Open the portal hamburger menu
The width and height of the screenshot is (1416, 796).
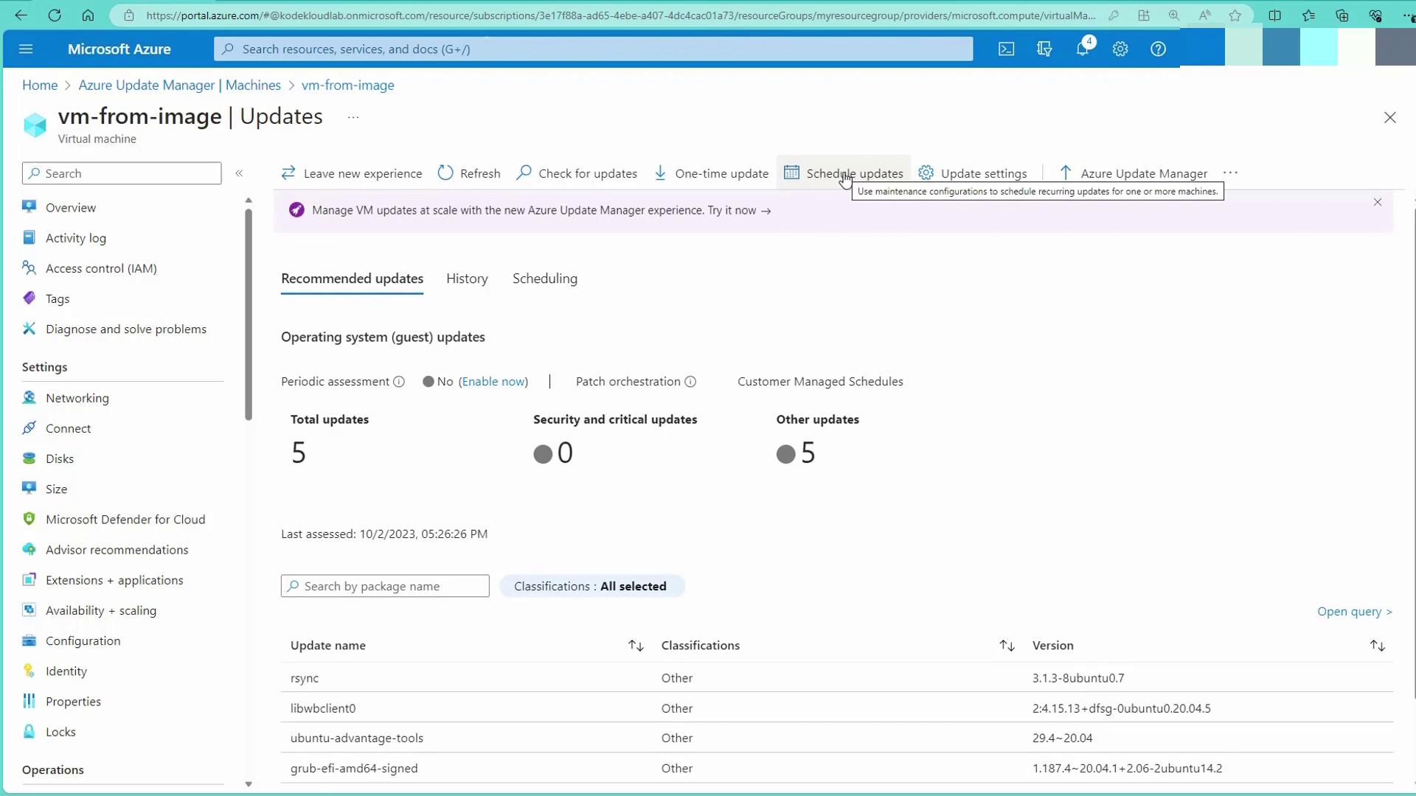26,49
